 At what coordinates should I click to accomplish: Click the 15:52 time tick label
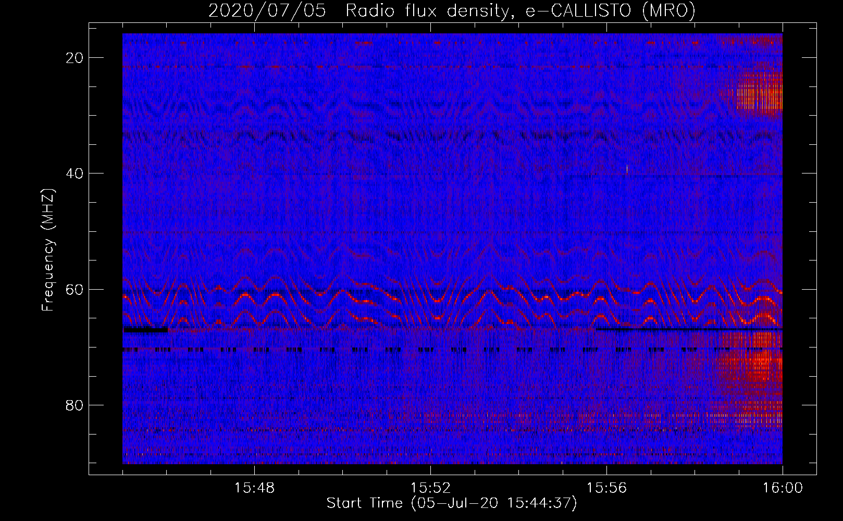coord(430,488)
